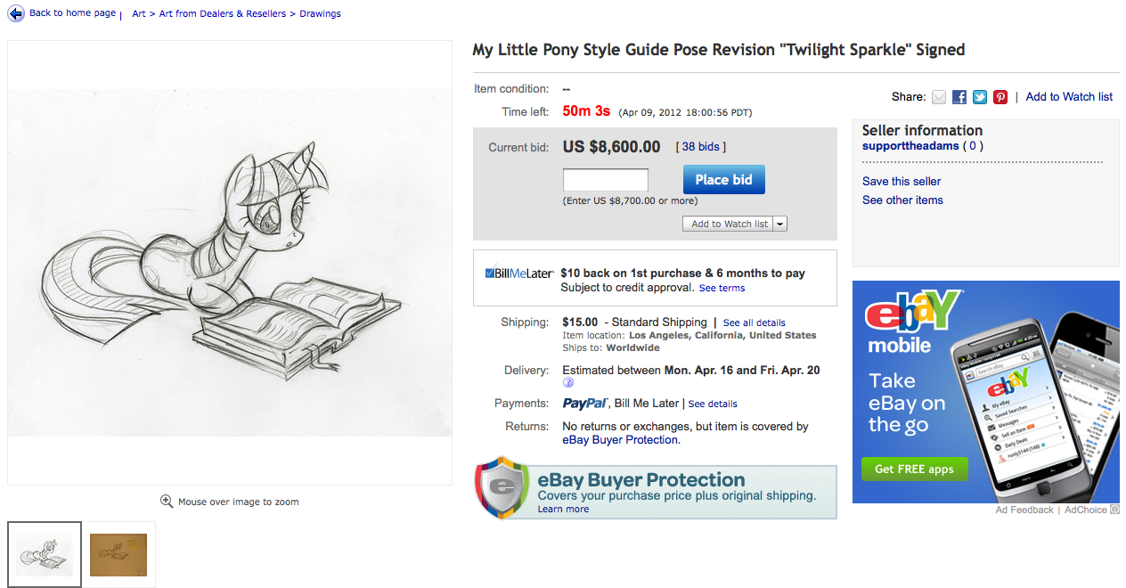Open See all details shipping link
Screen dimensions: 1126x588
pyautogui.click(x=754, y=323)
